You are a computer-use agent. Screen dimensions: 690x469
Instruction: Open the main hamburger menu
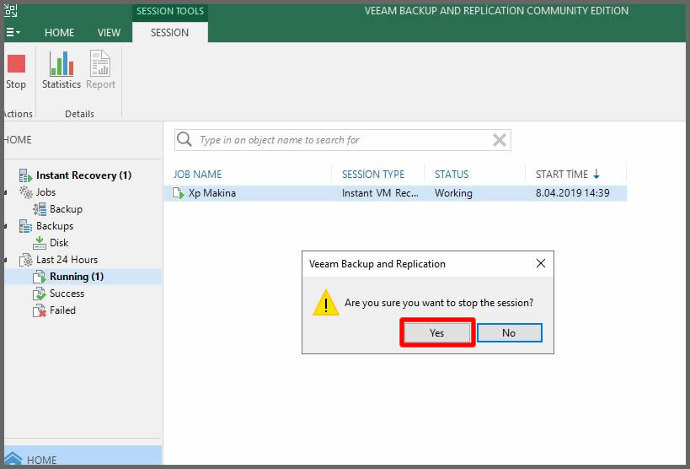pos(13,33)
